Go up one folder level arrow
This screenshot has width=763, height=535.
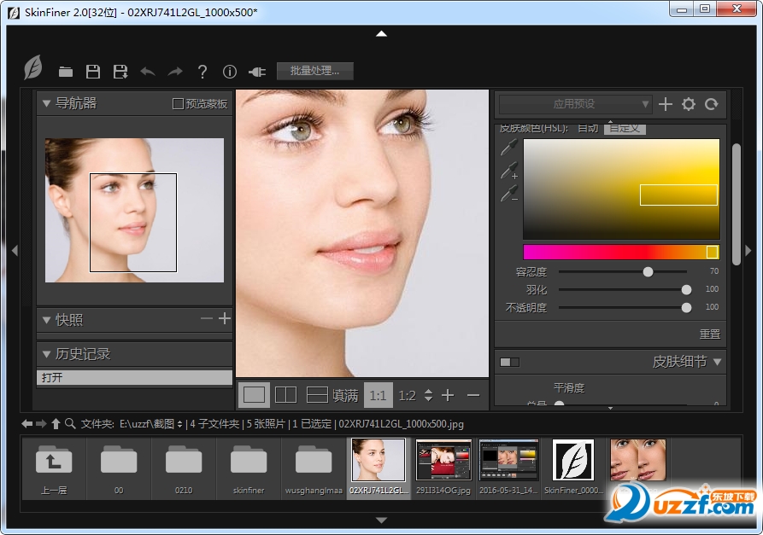point(56,424)
